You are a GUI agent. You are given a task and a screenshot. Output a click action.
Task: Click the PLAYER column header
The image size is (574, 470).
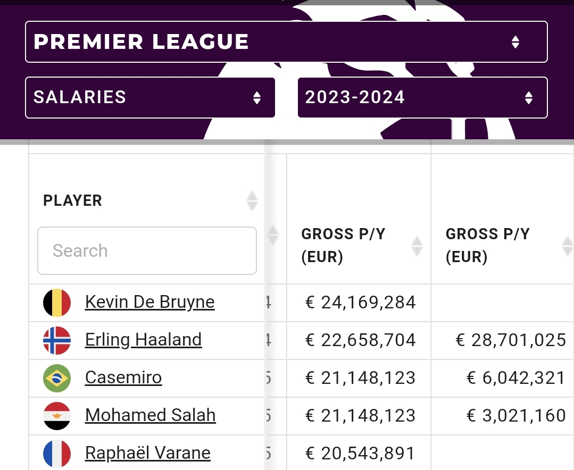tap(72, 200)
